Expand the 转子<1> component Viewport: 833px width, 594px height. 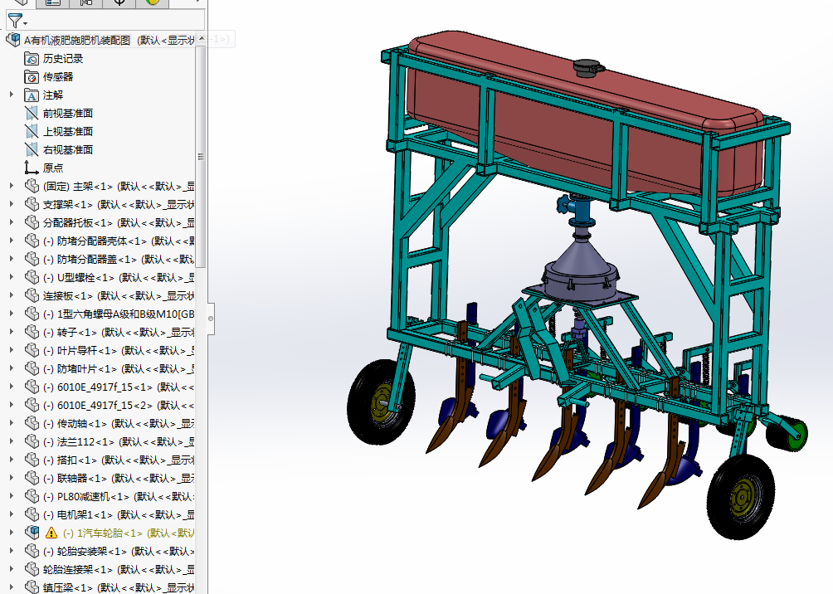click(x=11, y=332)
